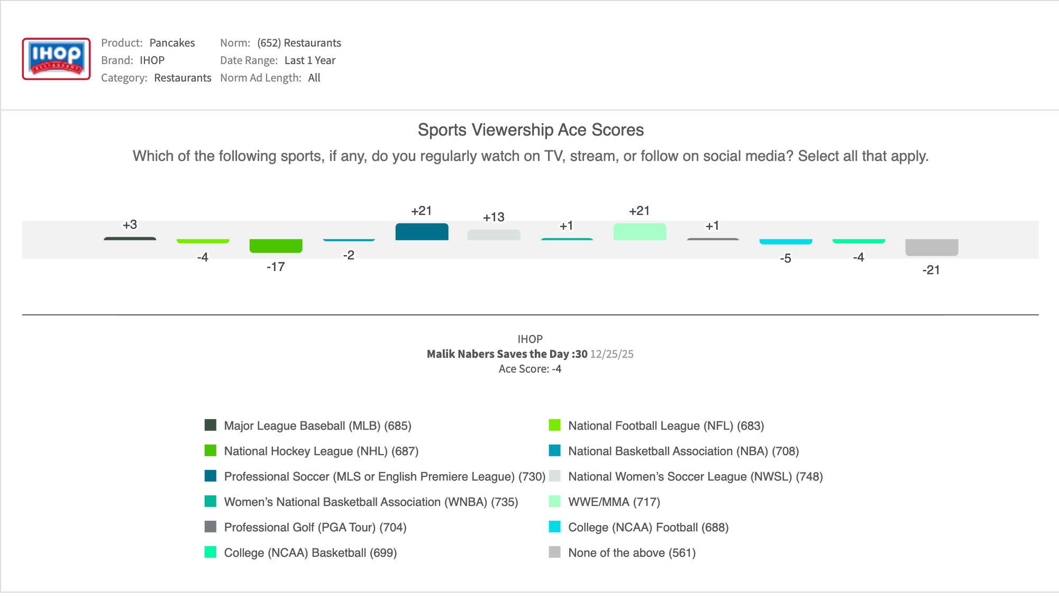Screen dimensions: 1059x596
Task: Select the -21 None of the above bar
Action: pos(931,247)
